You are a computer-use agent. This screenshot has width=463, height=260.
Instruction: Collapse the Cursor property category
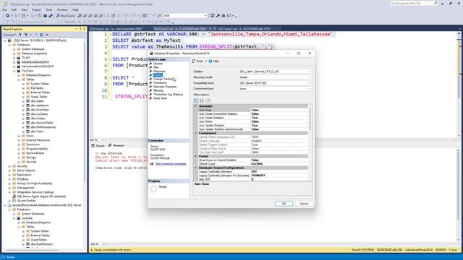(195, 156)
